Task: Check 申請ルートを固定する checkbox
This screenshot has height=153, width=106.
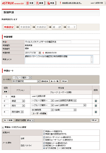Action: pos(44,131)
